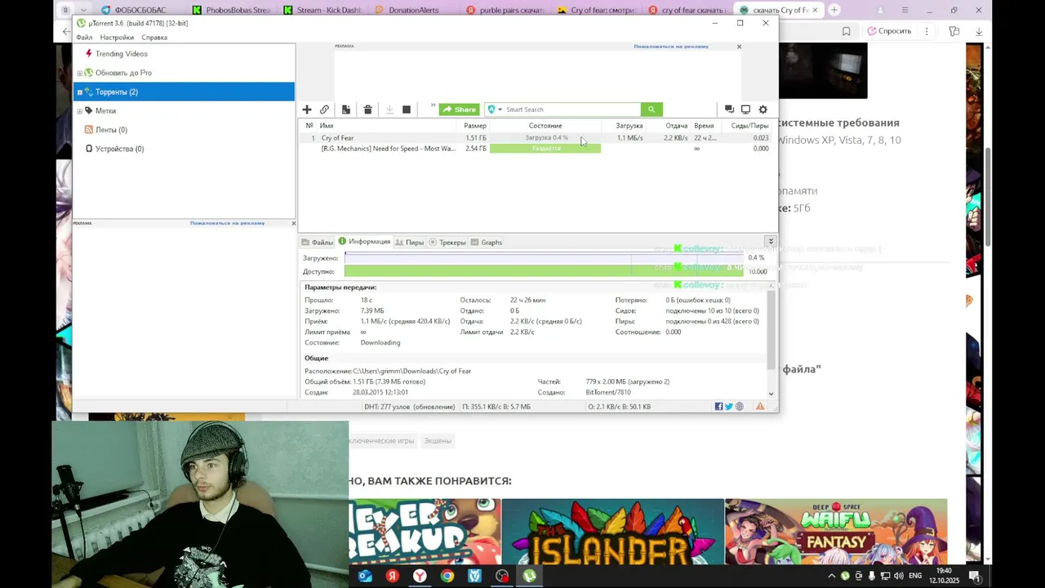
Task: Click the globe icon in status bar
Action: [740, 407]
